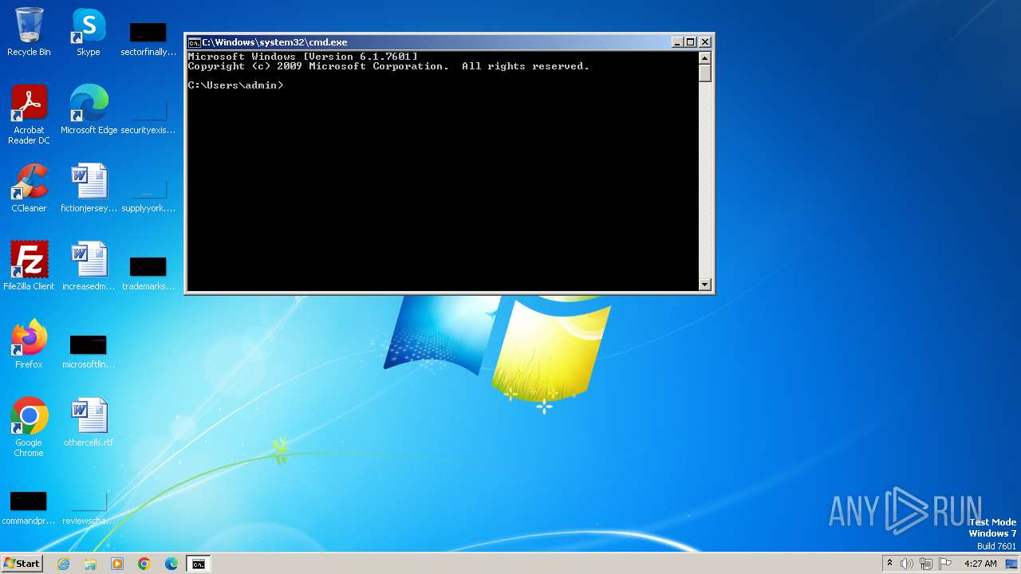Open Windows Explorer from the taskbar
Image resolution: width=1021 pixels, height=574 pixels.
click(90, 564)
